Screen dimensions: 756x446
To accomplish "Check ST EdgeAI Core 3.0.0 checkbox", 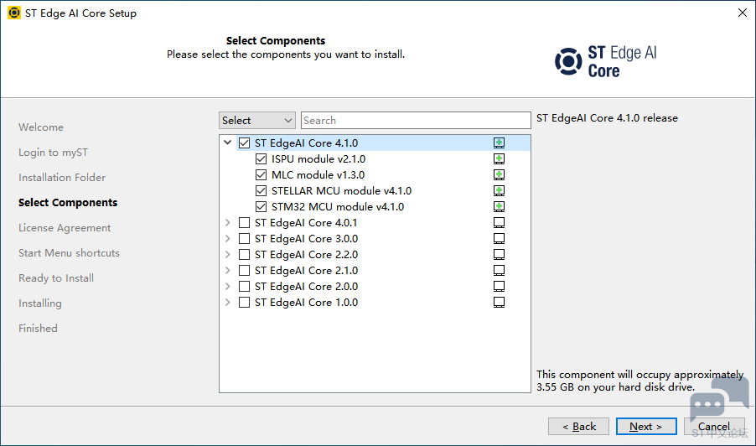I will (x=245, y=239).
